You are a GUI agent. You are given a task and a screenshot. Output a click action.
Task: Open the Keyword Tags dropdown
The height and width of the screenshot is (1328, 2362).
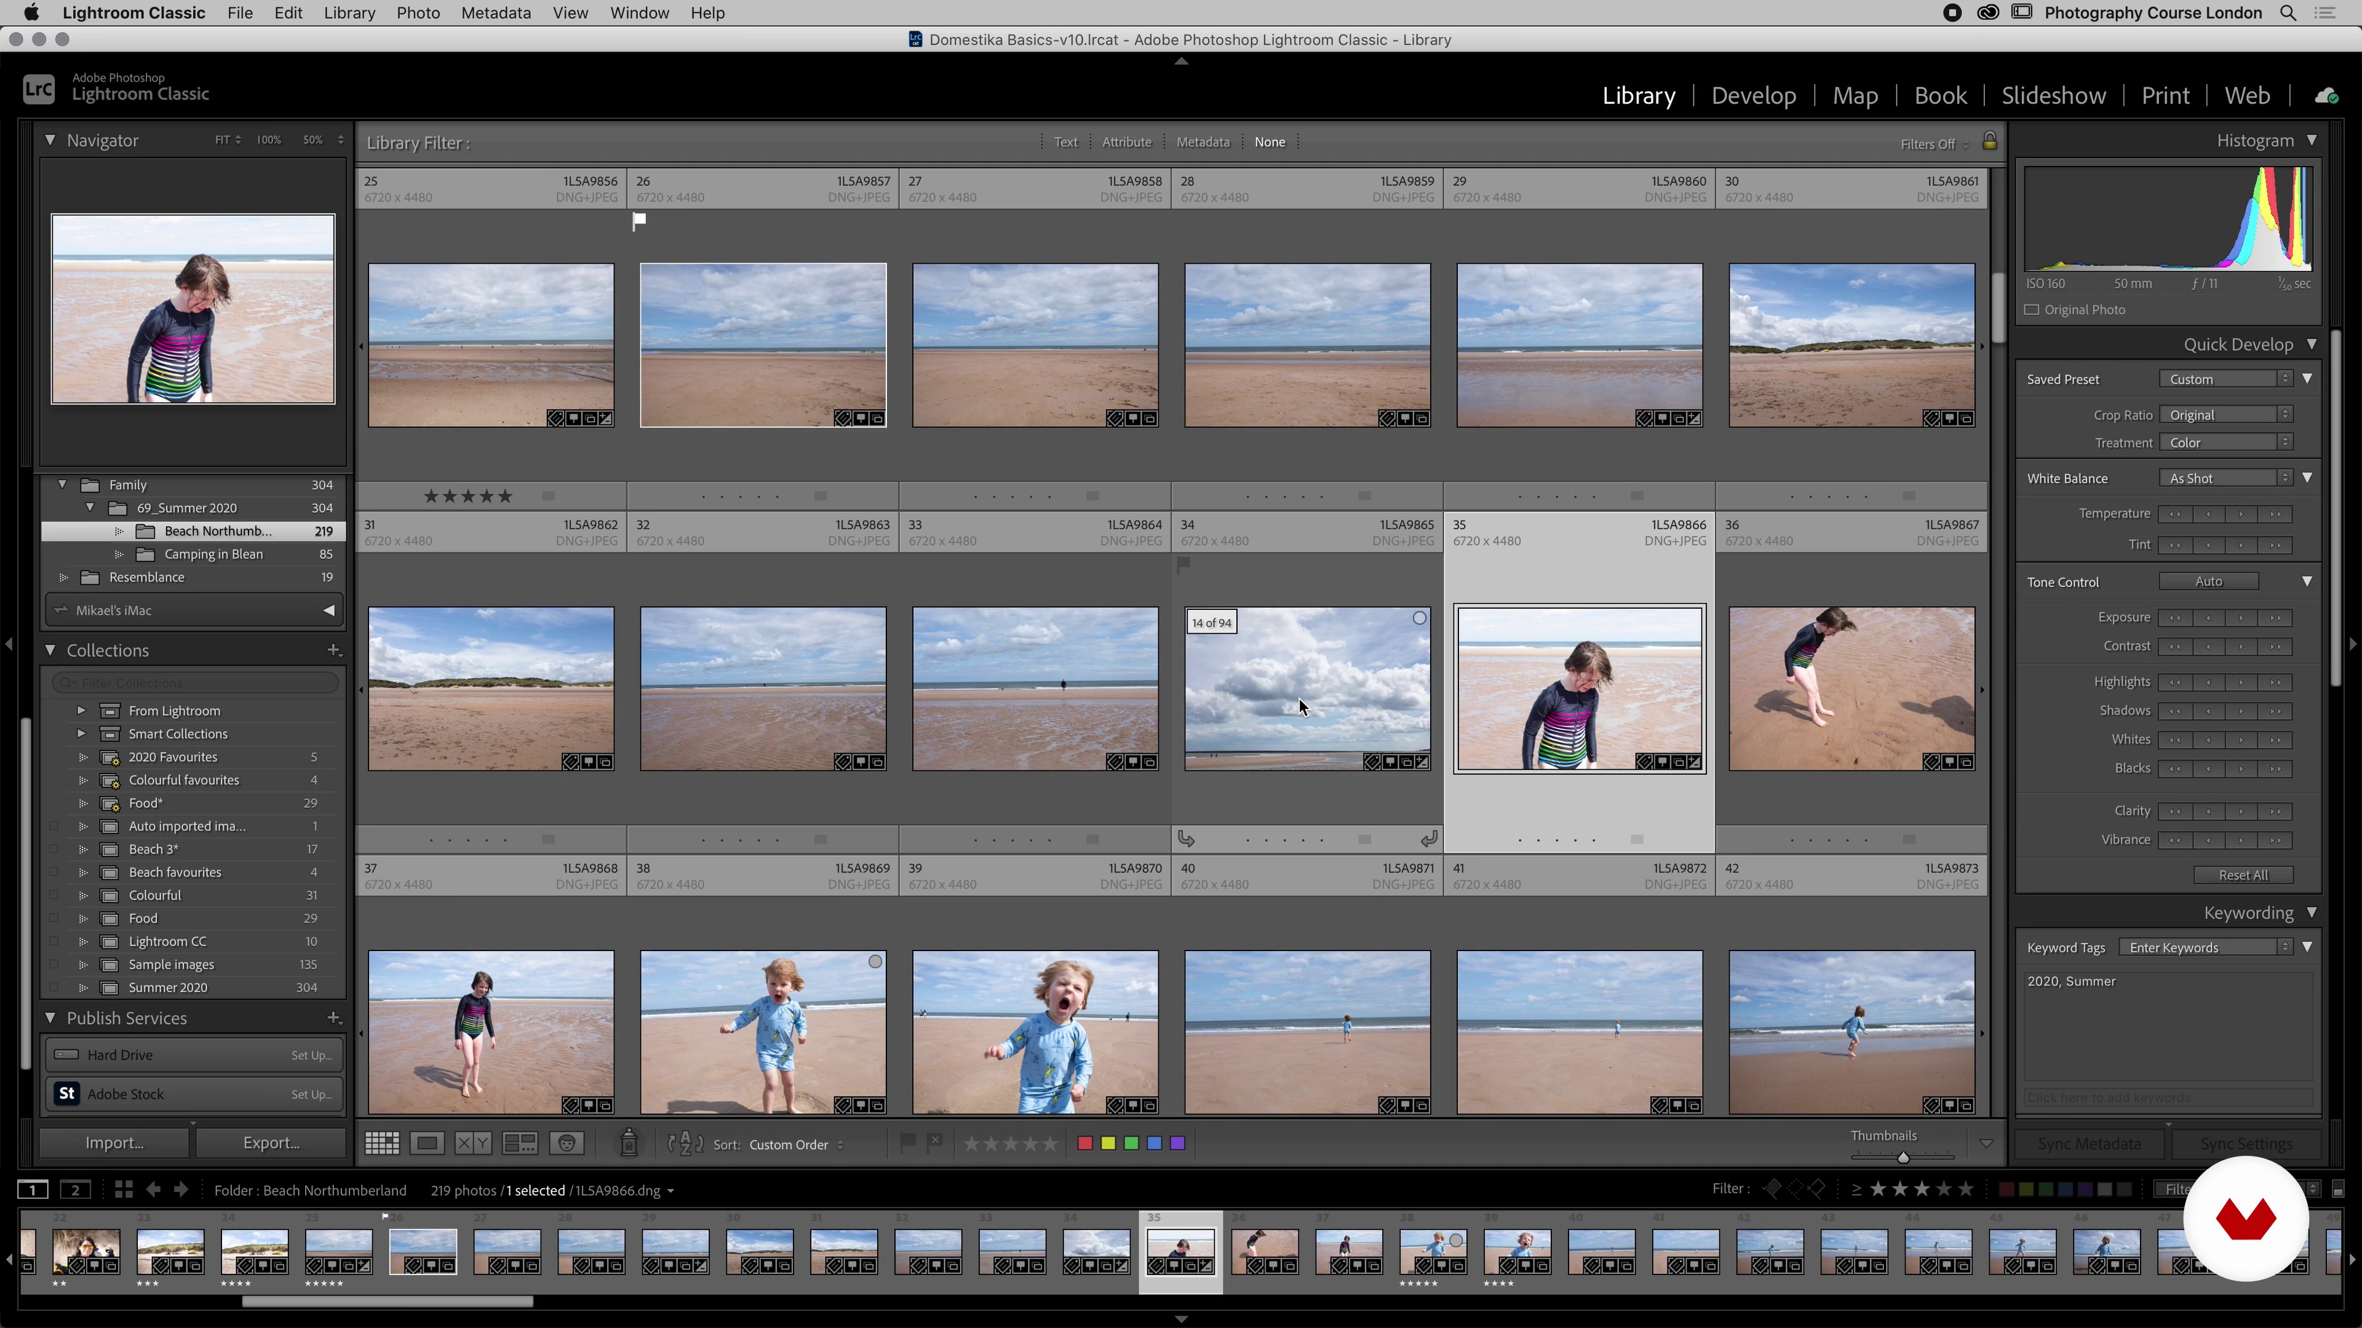(x=2205, y=947)
